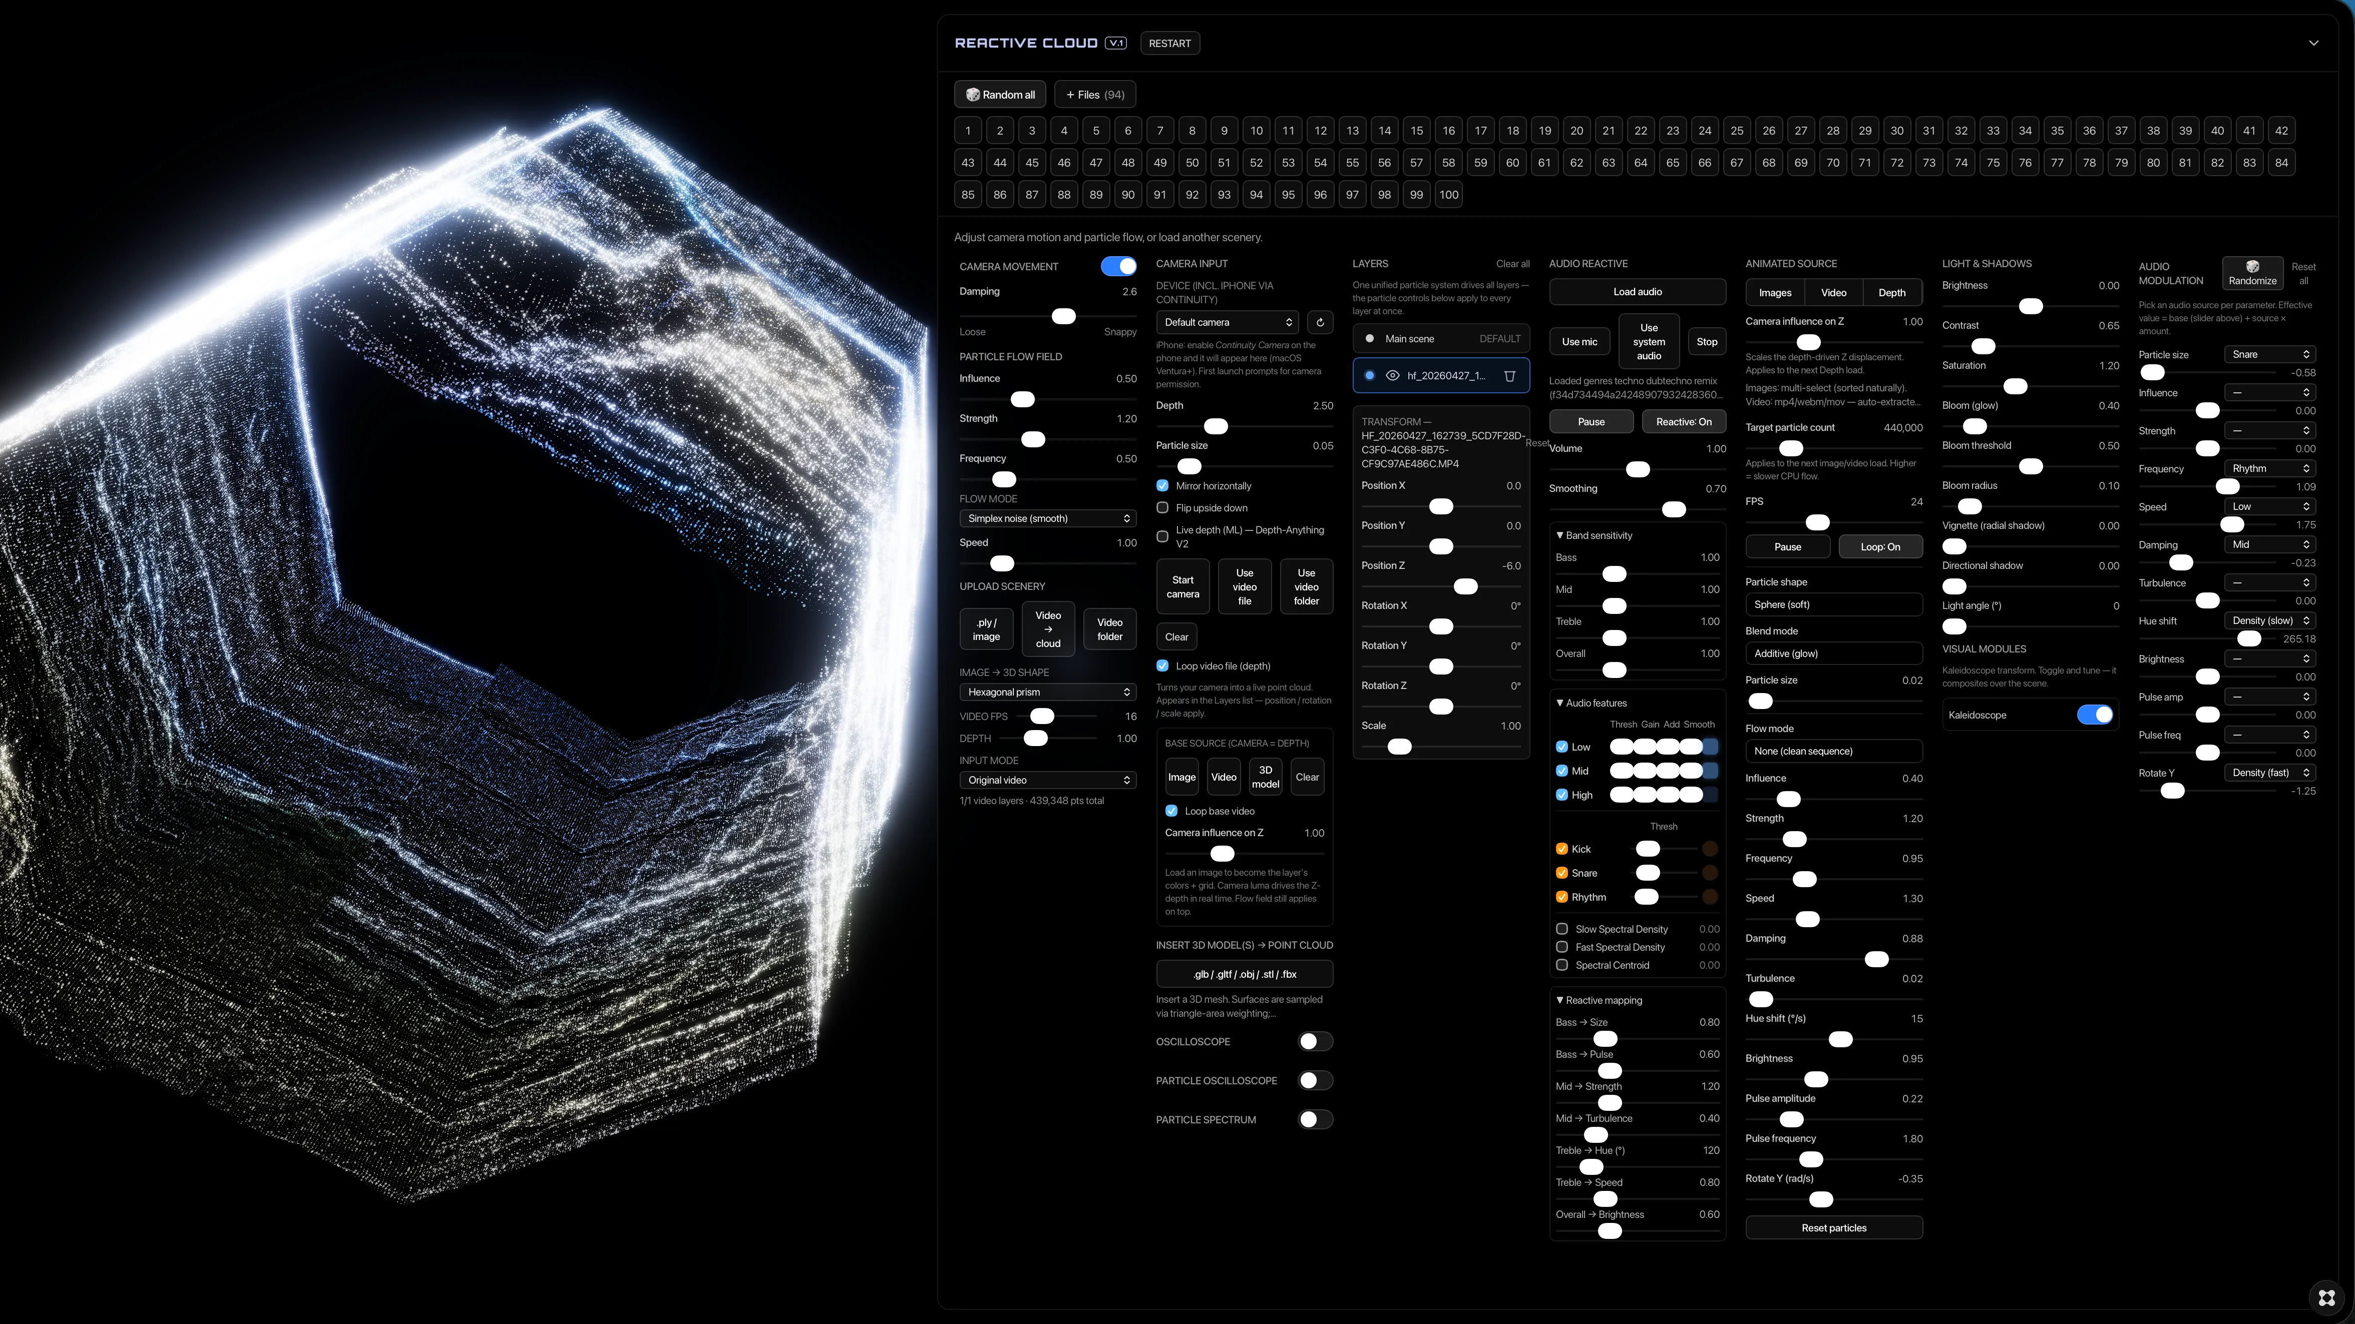The width and height of the screenshot is (2355, 1324).
Task: Click the eye icon on hf_20260427 layer
Action: (1392, 376)
